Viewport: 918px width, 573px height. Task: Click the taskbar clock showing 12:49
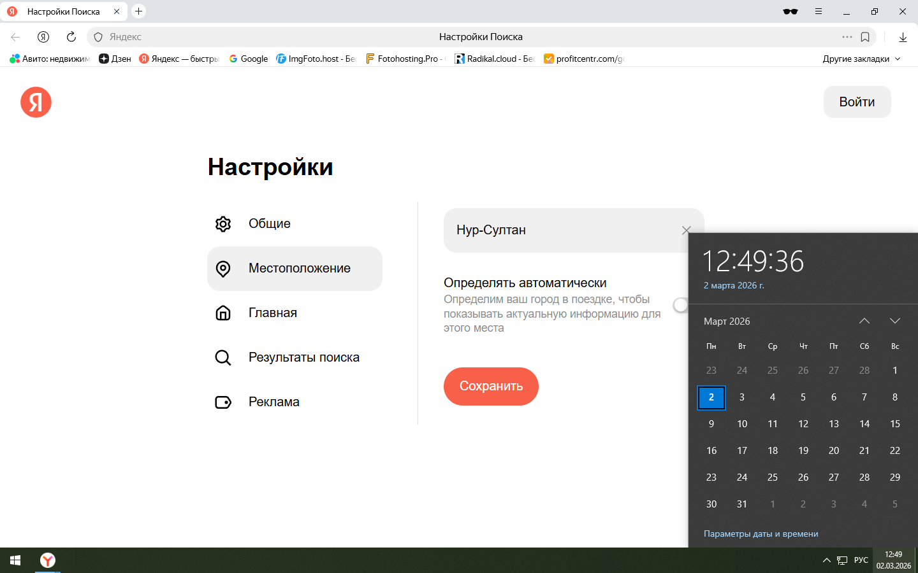894,560
